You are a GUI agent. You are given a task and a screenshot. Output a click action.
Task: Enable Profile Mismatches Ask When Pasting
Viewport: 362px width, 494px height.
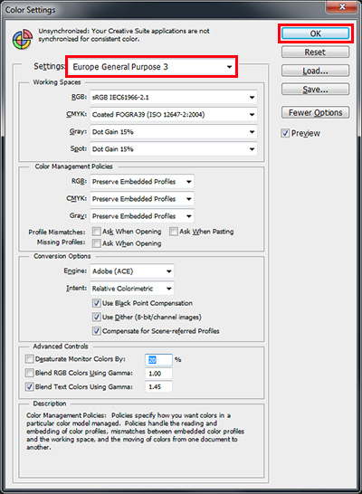coord(174,232)
